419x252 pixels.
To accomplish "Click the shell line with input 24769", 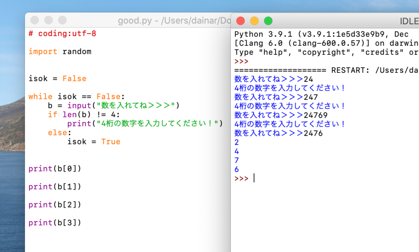I will [x=281, y=115].
